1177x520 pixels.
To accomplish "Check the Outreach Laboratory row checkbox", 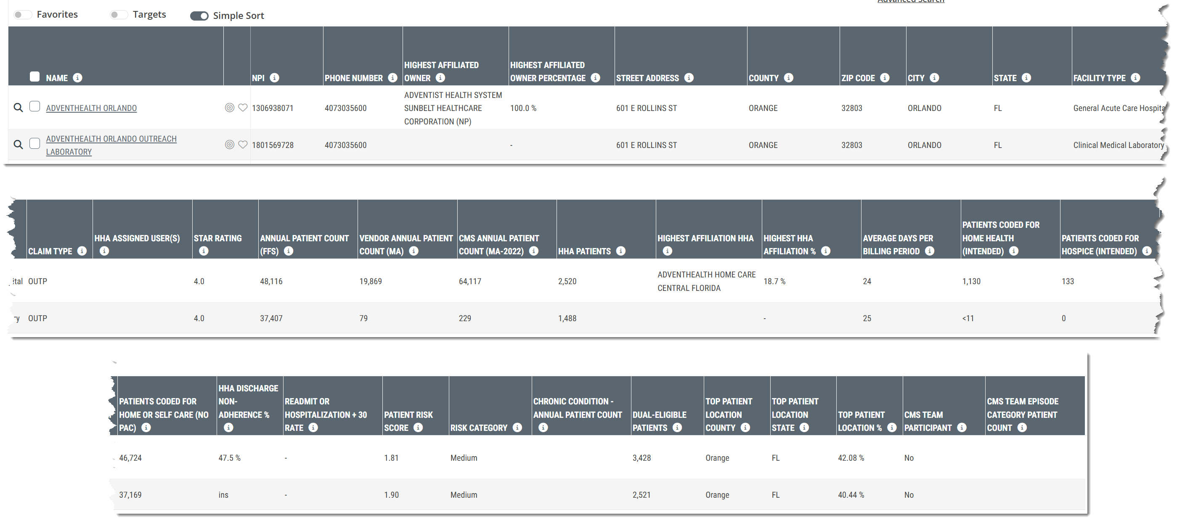I will tap(35, 144).
